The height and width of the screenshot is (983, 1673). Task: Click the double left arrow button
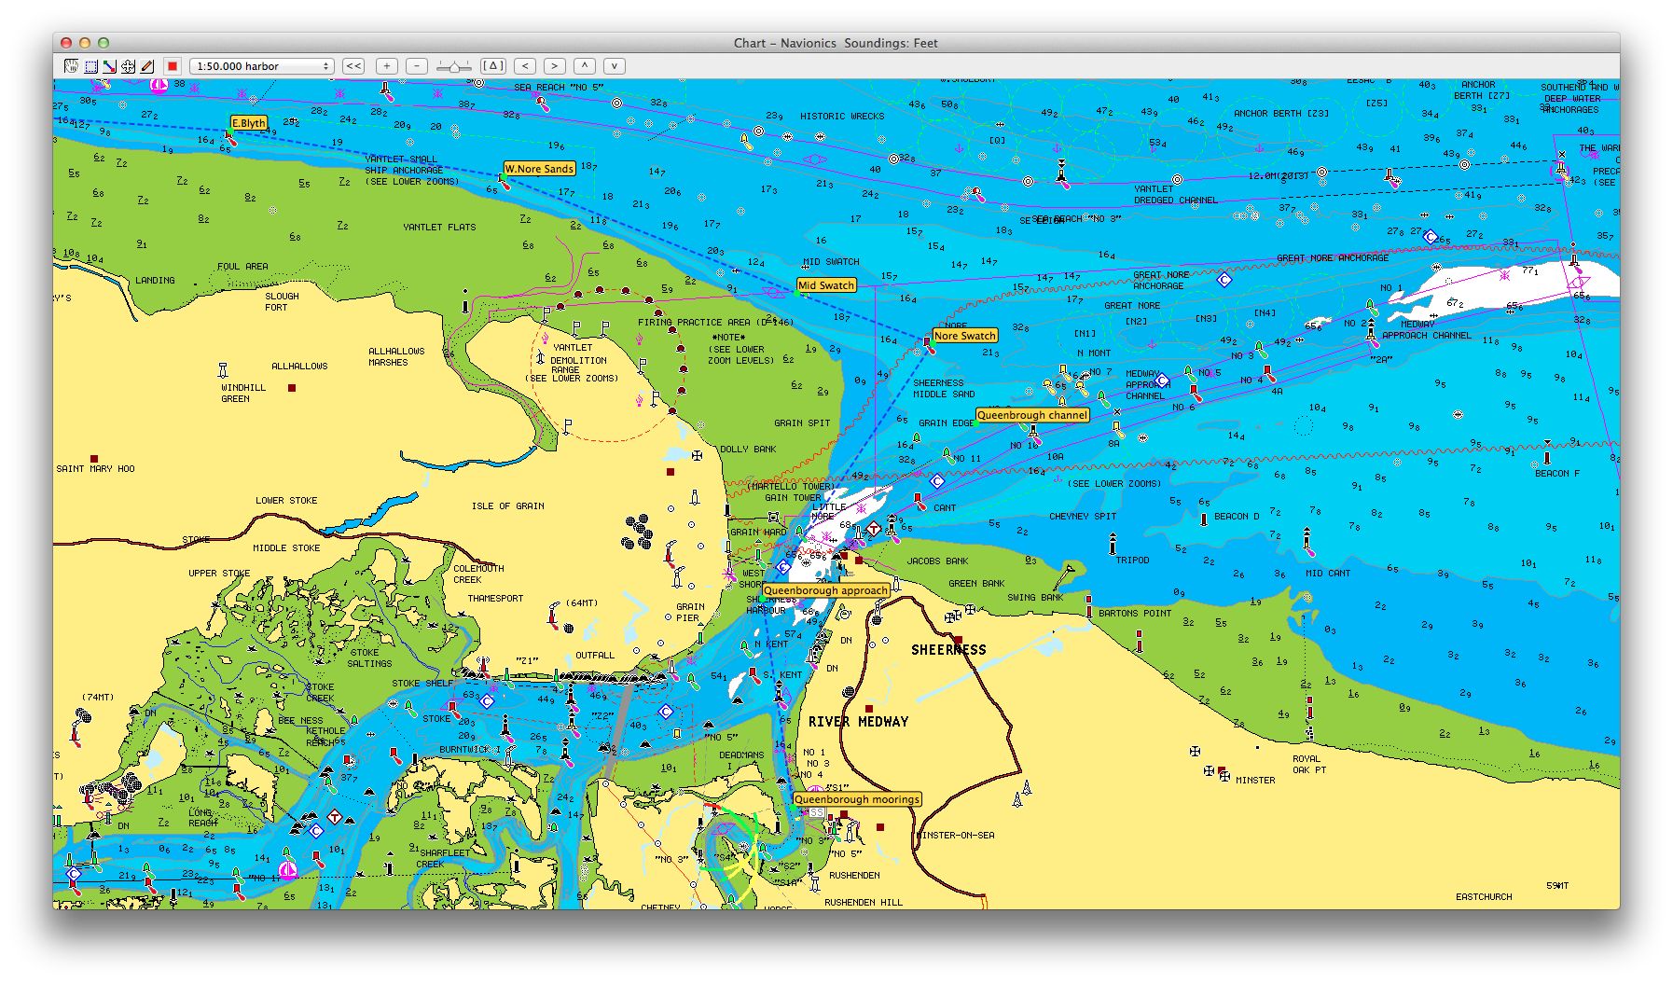(353, 66)
